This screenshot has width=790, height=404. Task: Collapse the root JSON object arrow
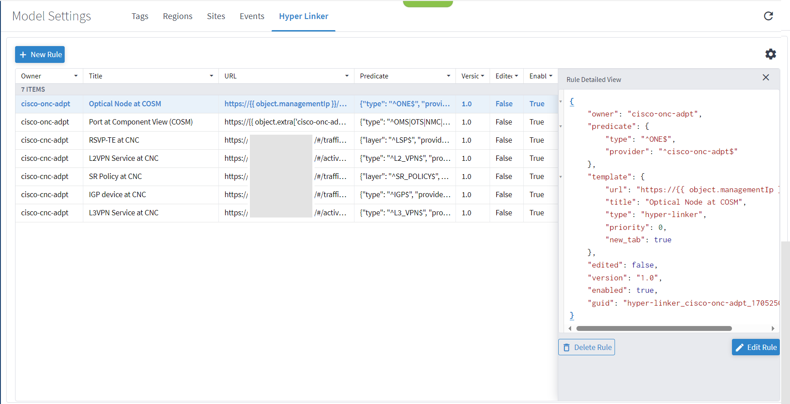point(560,101)
